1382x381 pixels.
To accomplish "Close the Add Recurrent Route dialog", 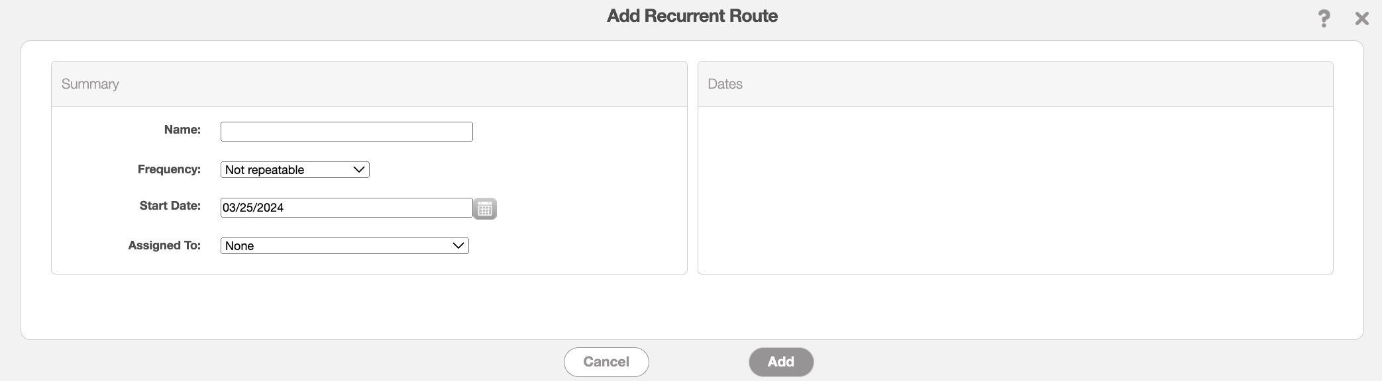I will (x=1361, y=19).
